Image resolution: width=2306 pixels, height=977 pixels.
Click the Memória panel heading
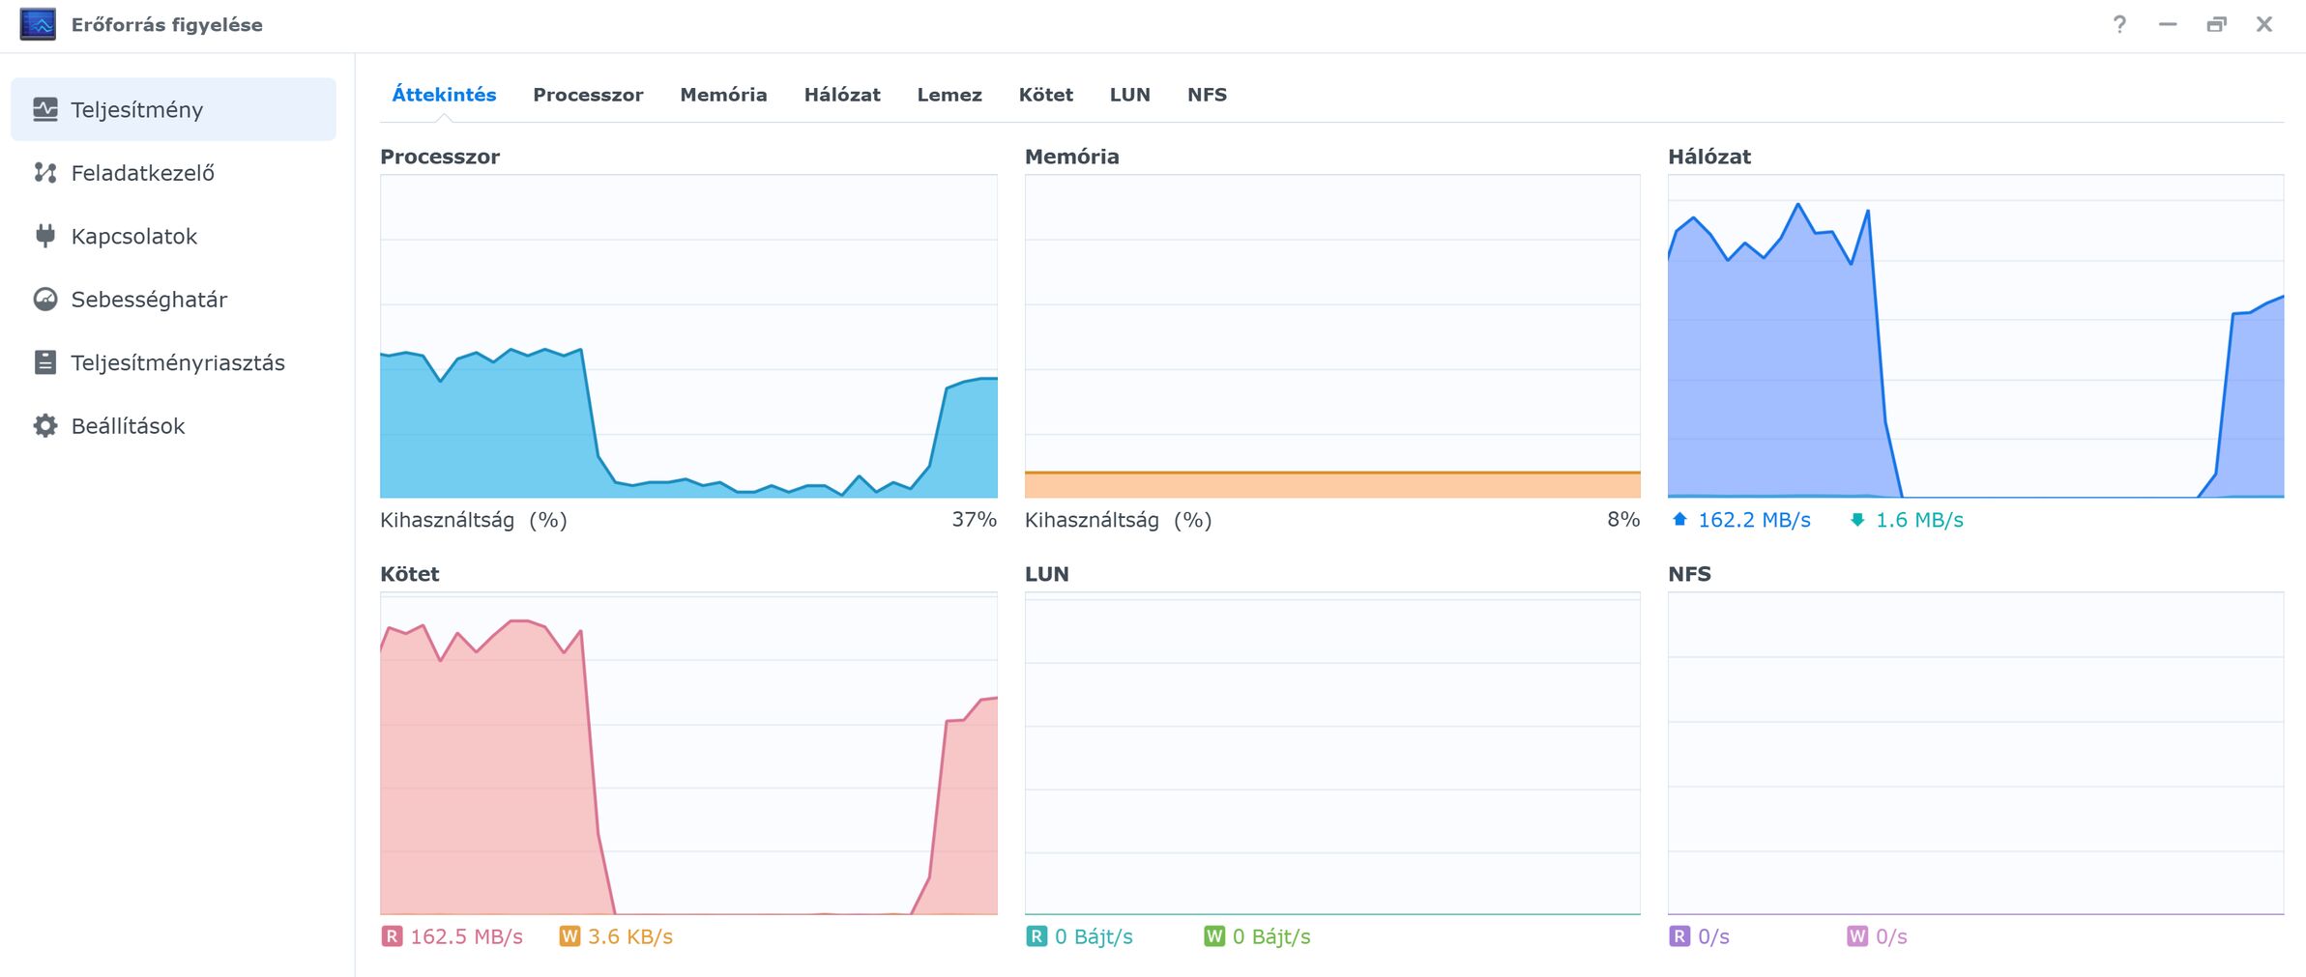click(1071, 157)
